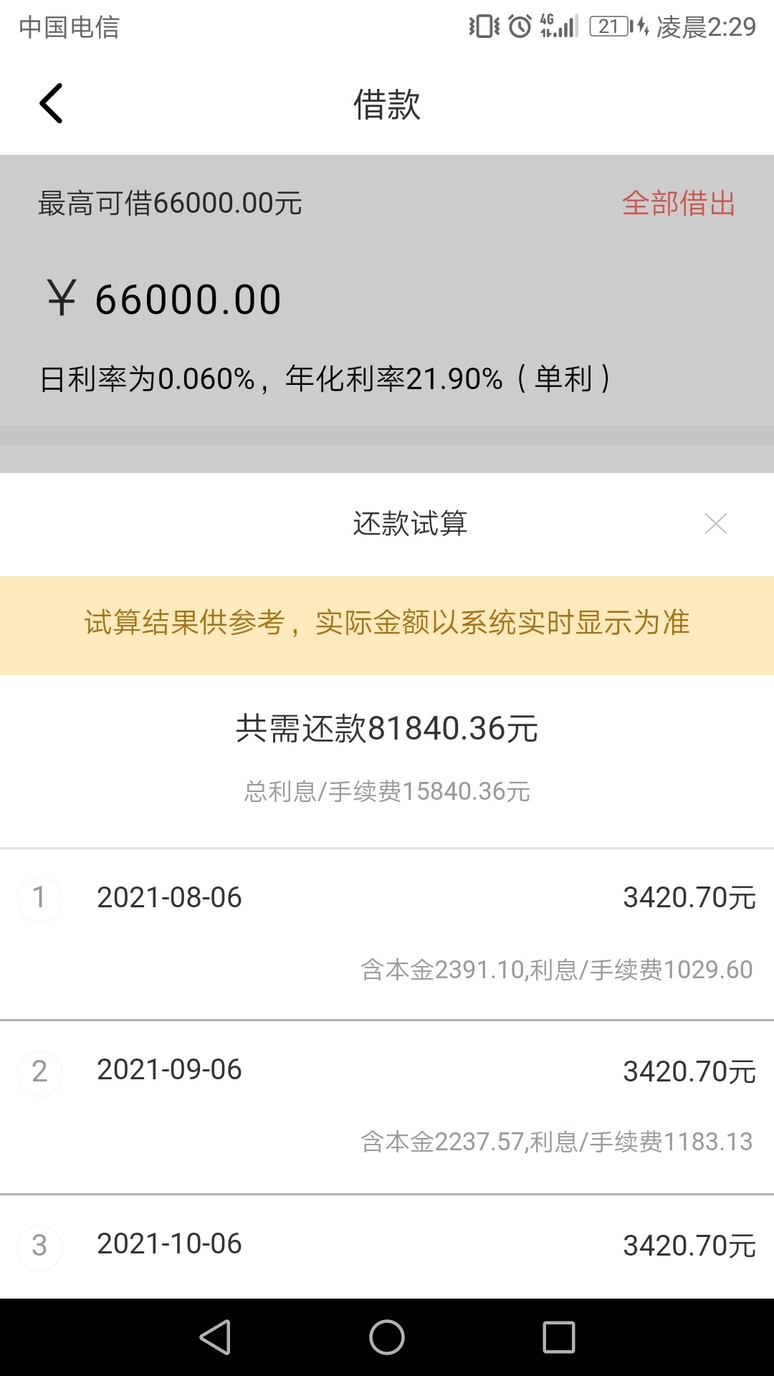Image resolution: width=774 pixels, height=1376 pixels.
Task: Tap the Android back navigation triangle
Action: tap(215, 1337)
